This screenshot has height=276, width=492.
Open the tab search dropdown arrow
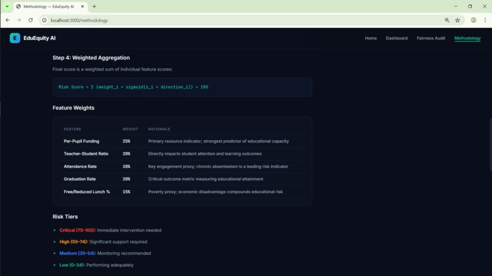coord(7,6)
